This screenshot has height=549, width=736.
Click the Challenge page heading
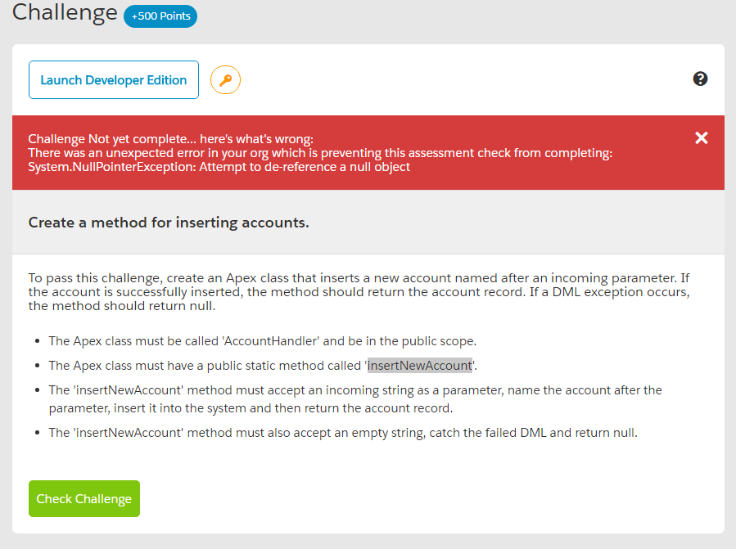coord(65,13)
